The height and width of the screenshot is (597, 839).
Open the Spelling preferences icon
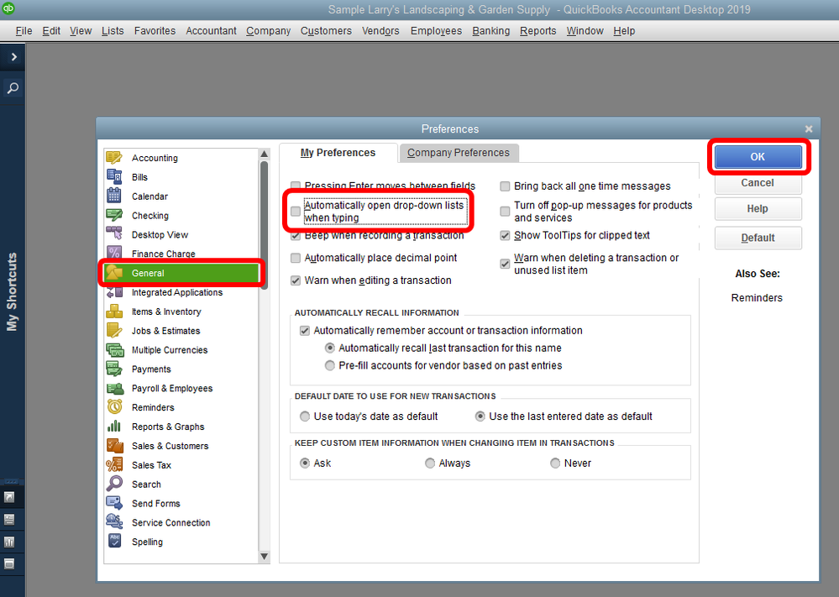pos(114,542)
